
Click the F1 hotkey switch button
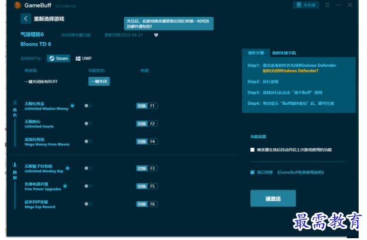pos(147,106)
